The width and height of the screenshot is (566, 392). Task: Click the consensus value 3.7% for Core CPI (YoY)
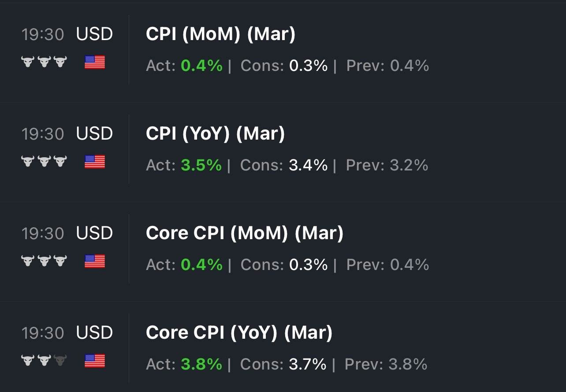click(x=308, y=364)
